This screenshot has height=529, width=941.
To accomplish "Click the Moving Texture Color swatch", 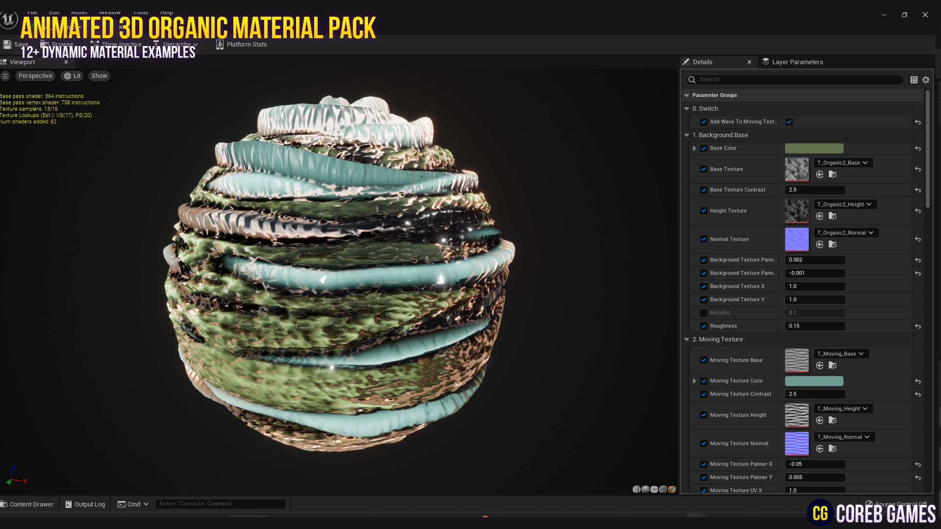I will [x=814, y=381].
